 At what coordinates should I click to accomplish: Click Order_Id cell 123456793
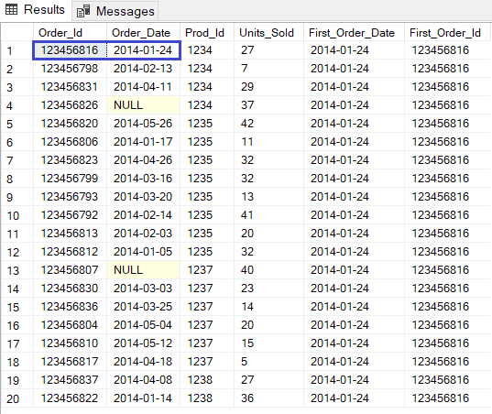[x=70, y=197]
